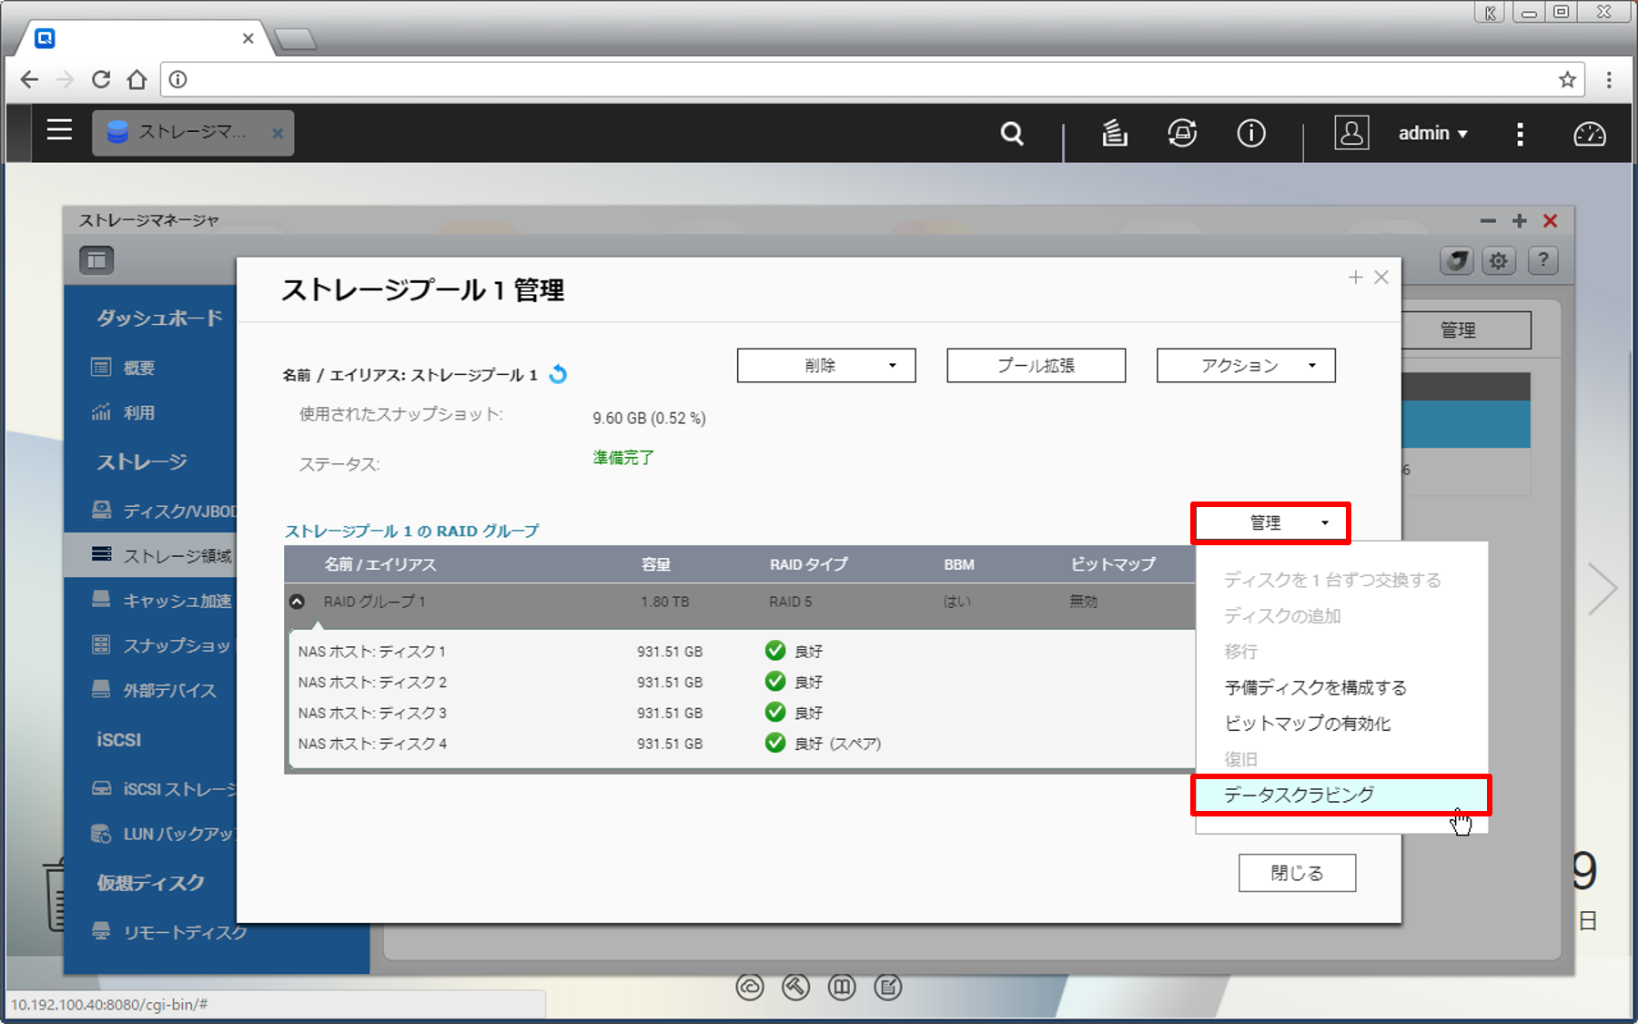Viewport: 1638px width, 1024px height.
Task: Click the 閉じる button
Action: [x=1297, y=873]
